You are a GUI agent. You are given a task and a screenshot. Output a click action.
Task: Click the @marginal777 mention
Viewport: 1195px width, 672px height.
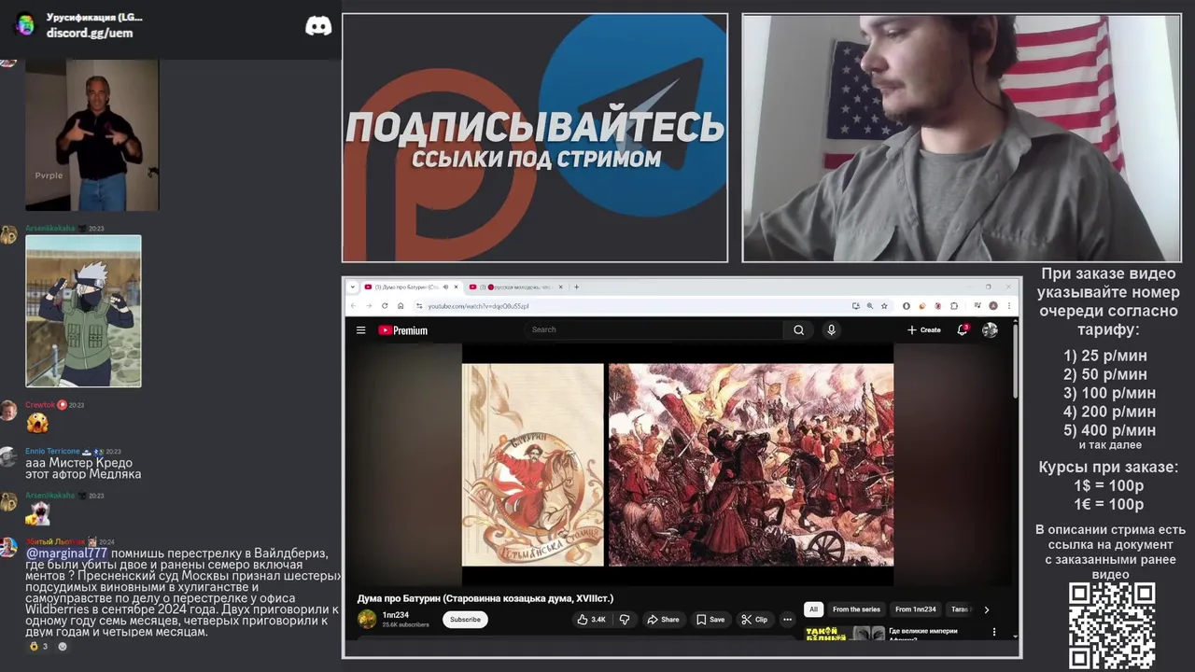click(x=66, y=553)
